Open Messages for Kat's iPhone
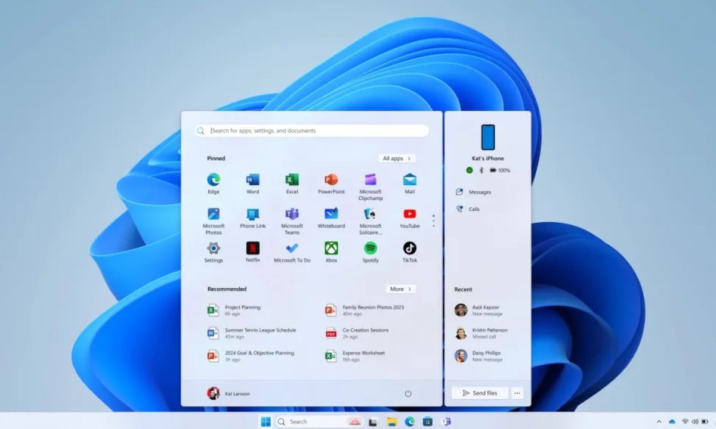 (480, 192)
